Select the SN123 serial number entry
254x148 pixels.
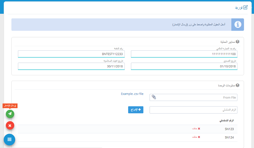coord(229,129)
